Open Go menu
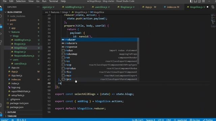This screenshot has width=216, height=121. [38, 1]
